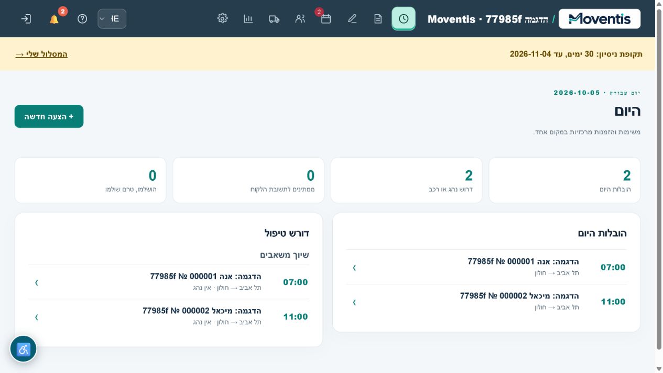This screenshot has width=663, height=373.
Task: Click the page vertical scrollbar
Action: pyautogui.click(x=659, y=178)
